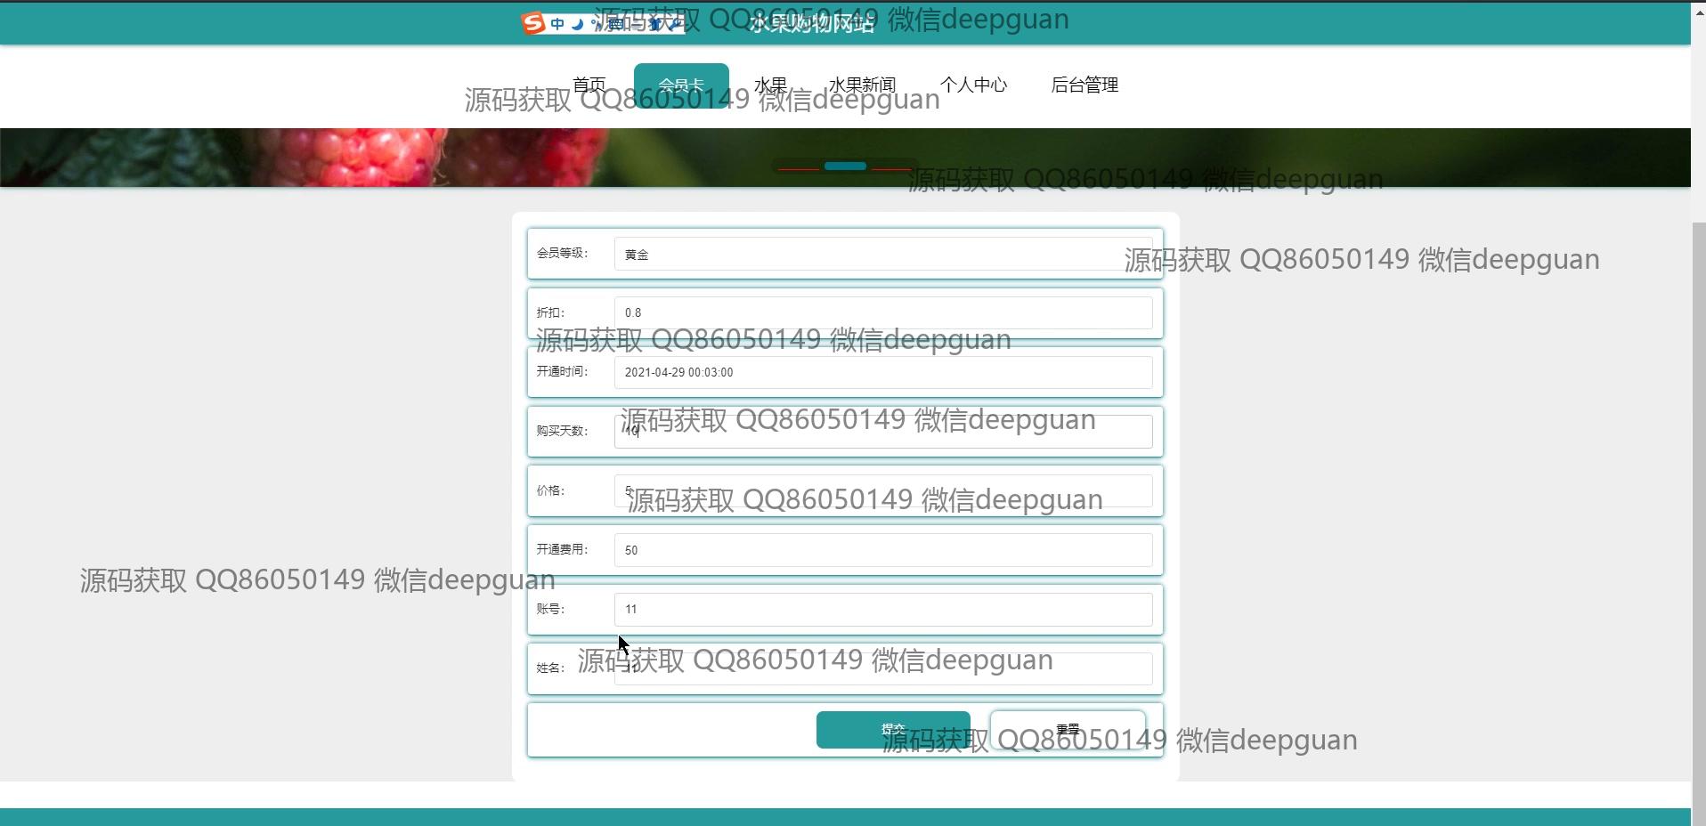Go to the 水果 menu item

[x=770, y=85]
